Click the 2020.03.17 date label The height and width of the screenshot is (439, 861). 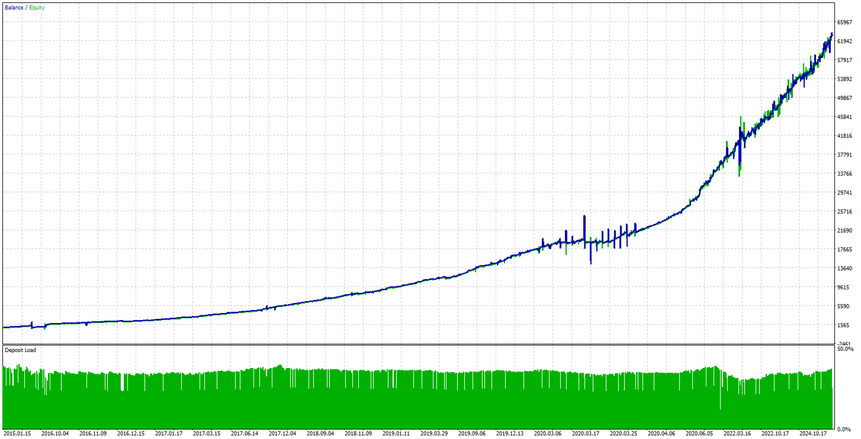586,434
